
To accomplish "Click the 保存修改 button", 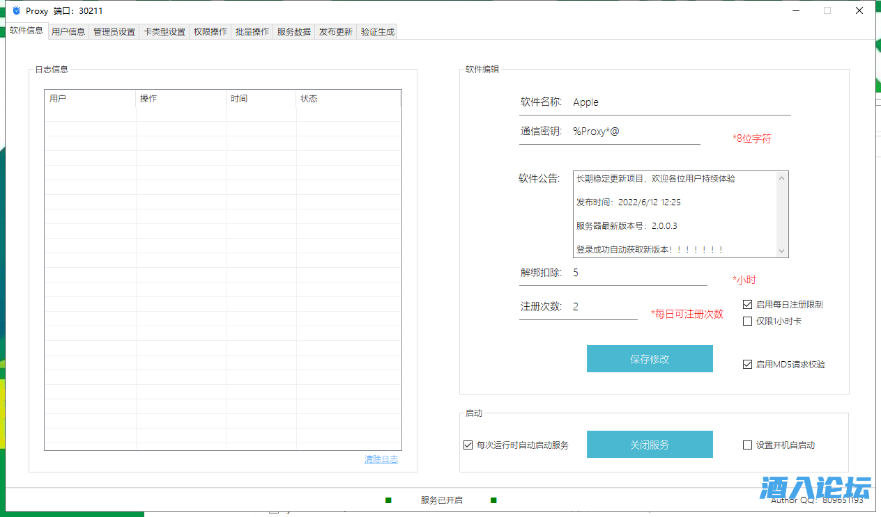I will (x=650, y=359).
